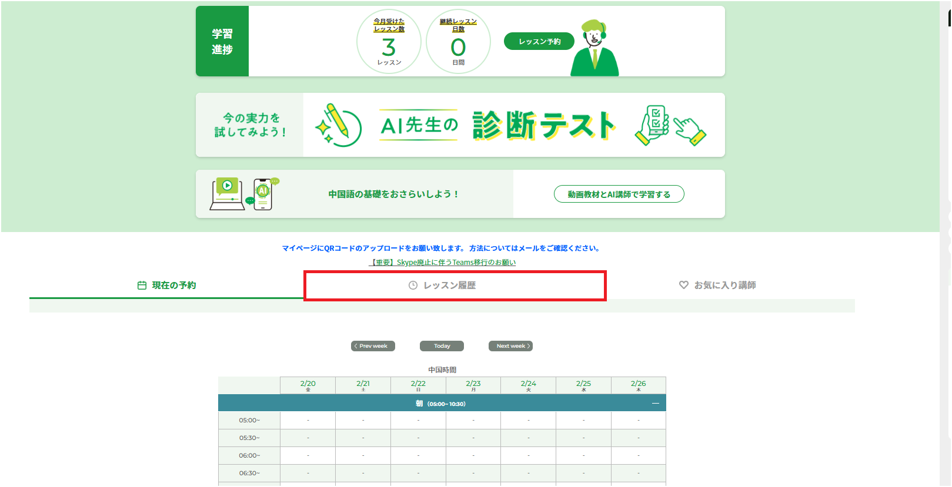Click the 2/21 date column header
This screenshot has width=952, height=487.
click(363, 385)
